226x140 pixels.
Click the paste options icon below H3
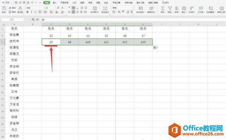pyautogui.click(x=155, y=47)
